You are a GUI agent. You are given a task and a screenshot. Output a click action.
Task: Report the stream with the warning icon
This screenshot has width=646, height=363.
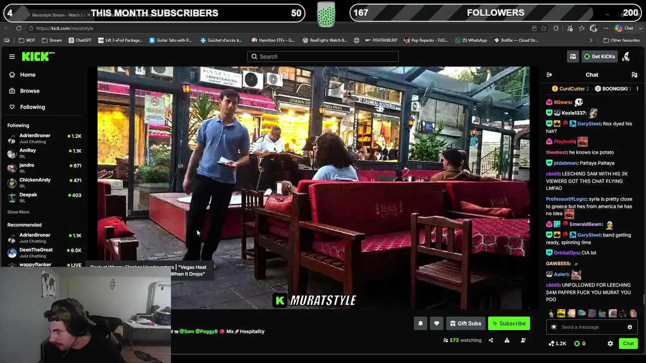507,340
